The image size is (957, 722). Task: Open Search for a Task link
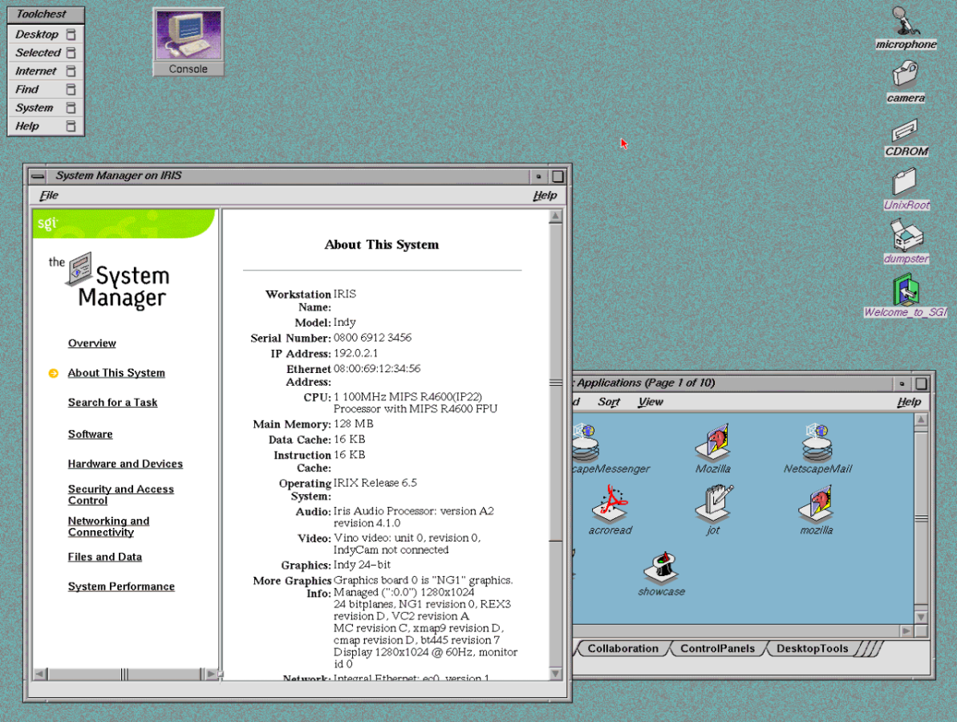click(113, 402)
